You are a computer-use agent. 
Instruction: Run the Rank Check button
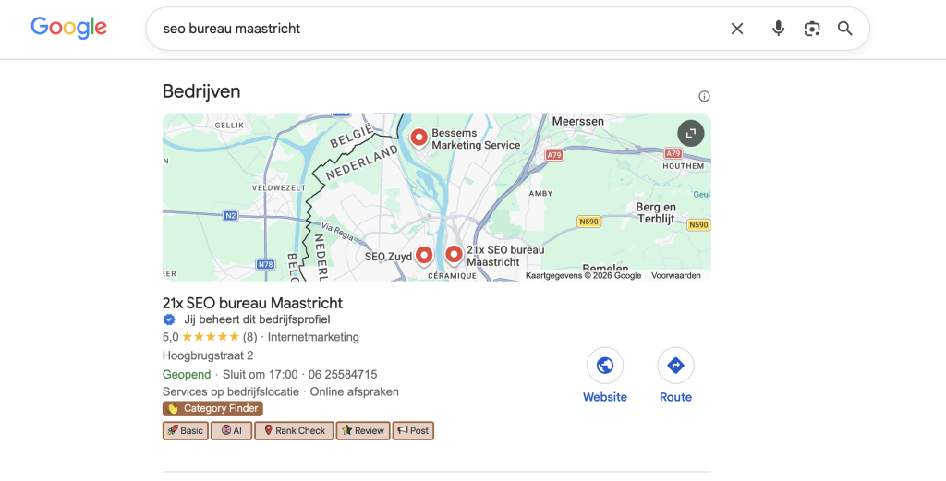click(x=294, y=430)
